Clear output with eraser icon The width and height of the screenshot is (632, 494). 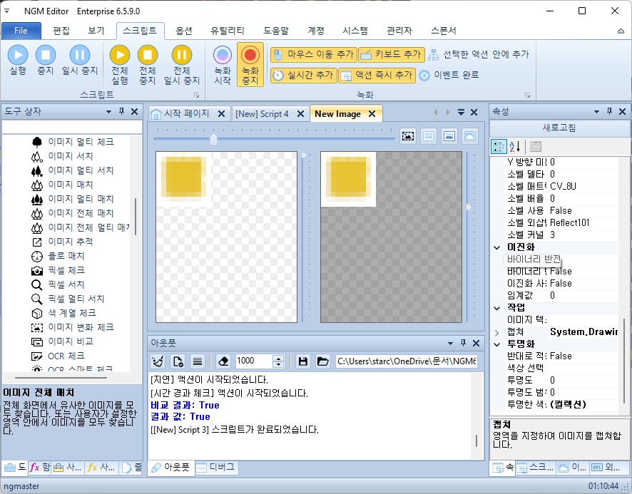[223, 361]
